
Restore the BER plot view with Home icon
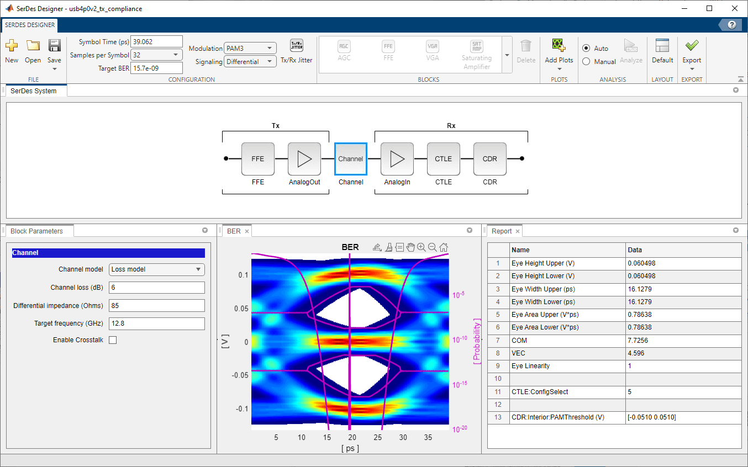444,247
